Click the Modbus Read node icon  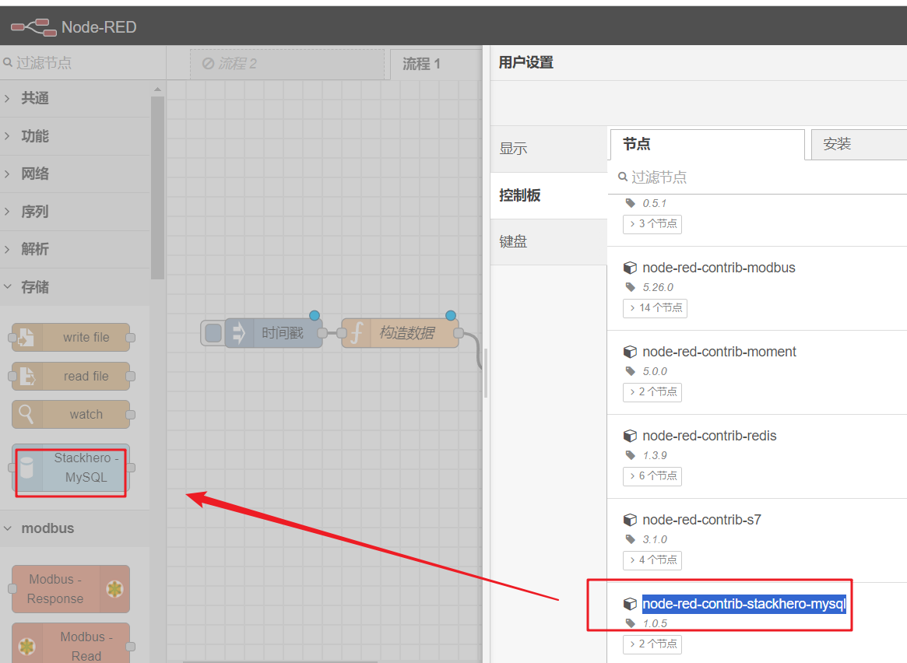tap(26, 646)
